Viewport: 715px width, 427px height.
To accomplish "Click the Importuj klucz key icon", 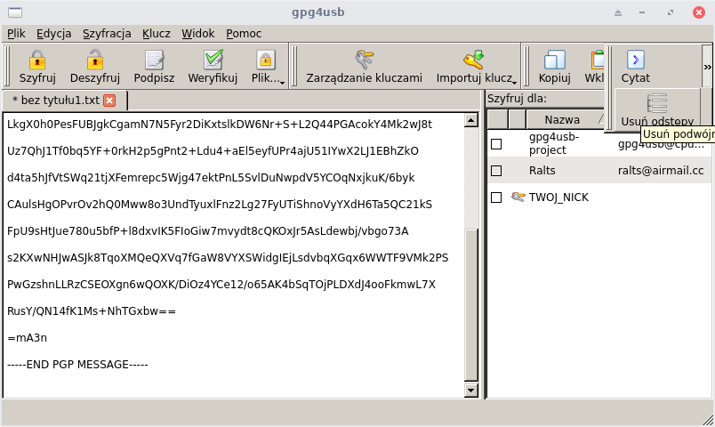I will click(473, 60).
